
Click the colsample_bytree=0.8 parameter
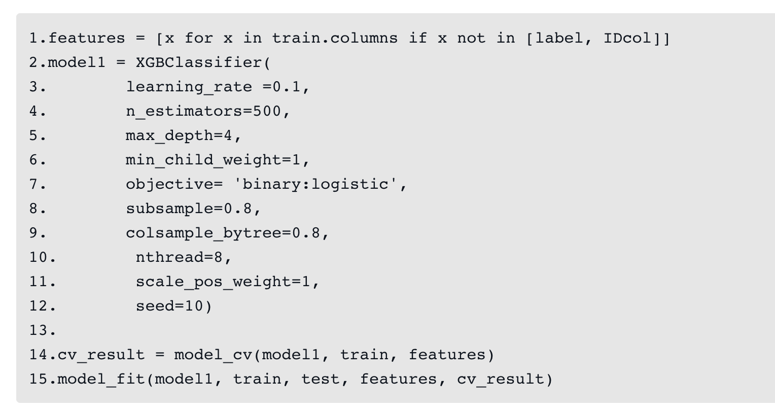223,233
